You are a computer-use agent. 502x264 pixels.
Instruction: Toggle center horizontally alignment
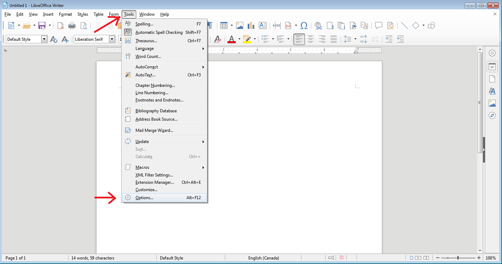(310, 39)
